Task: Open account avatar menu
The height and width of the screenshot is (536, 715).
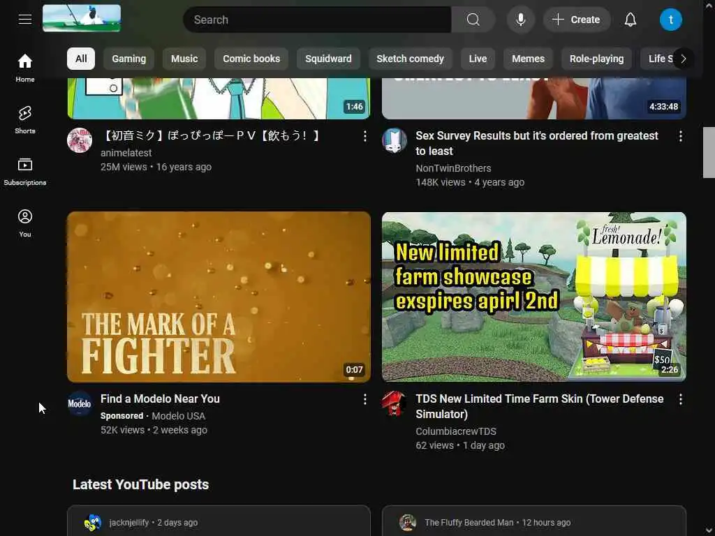Action: 670,20
